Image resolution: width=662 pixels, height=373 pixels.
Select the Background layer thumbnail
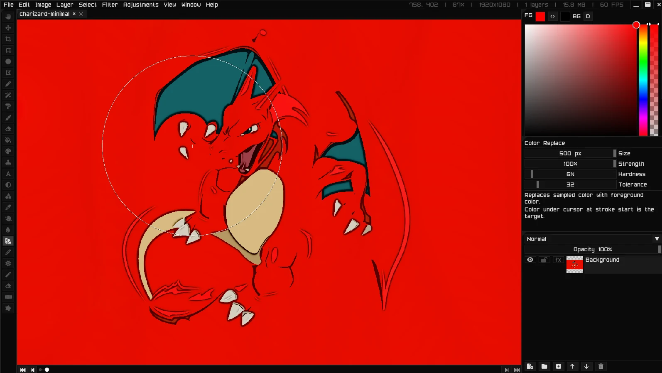tap(575, 265)
